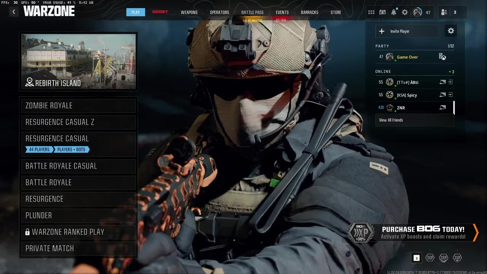
Task: Select Resurgence Casual mode
Action: (78, 144)
